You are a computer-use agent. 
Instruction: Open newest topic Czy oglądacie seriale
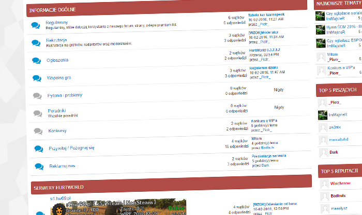coord(344,13)
